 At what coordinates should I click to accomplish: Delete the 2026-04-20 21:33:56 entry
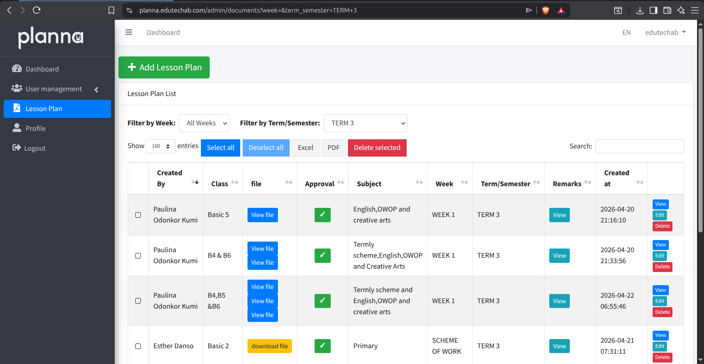point(662,266)
